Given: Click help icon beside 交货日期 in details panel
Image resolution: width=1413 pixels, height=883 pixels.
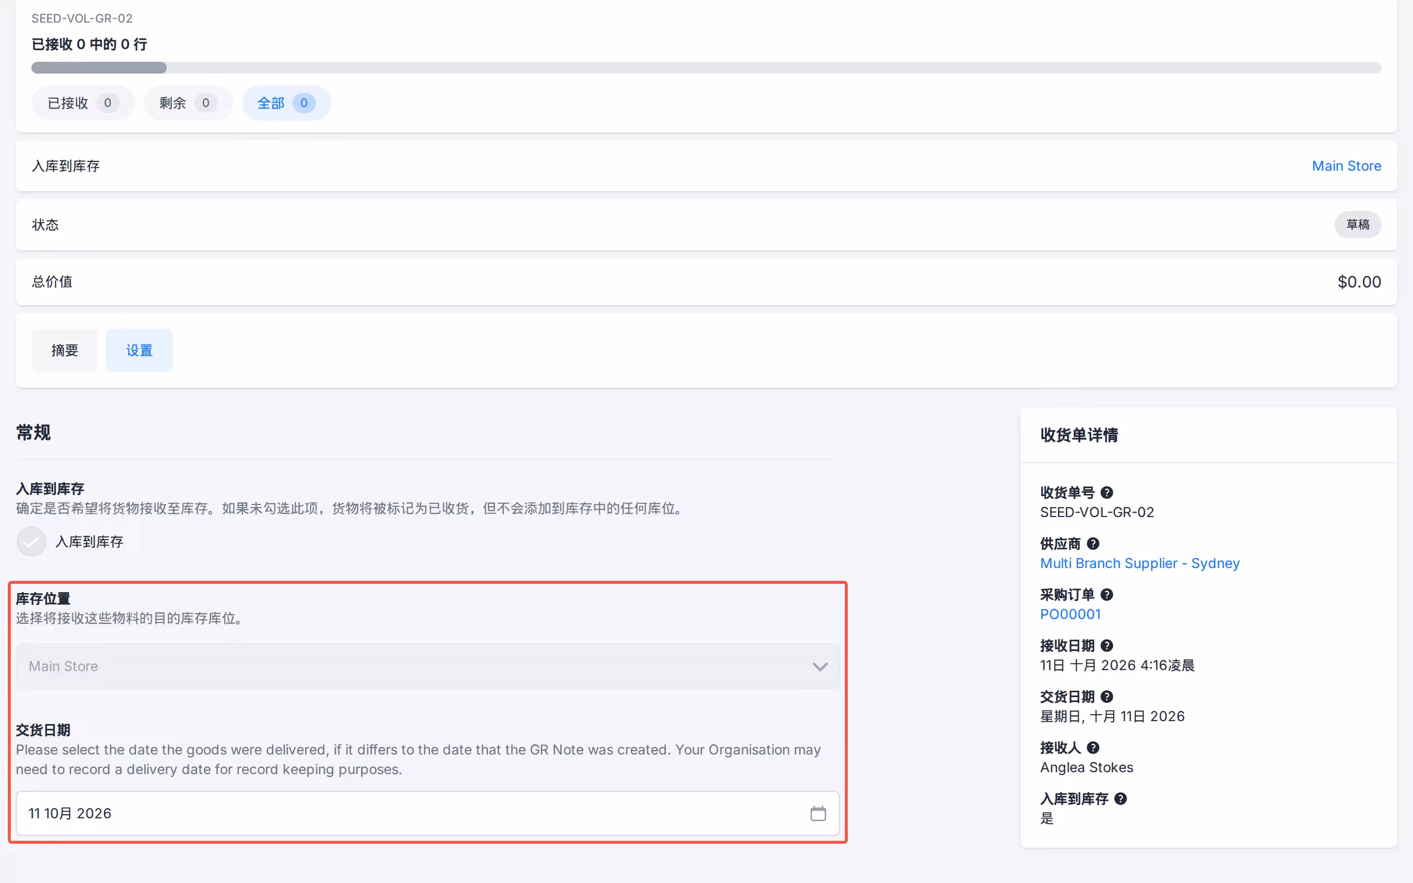Looking at the screenshot, I should point(1106,697).
